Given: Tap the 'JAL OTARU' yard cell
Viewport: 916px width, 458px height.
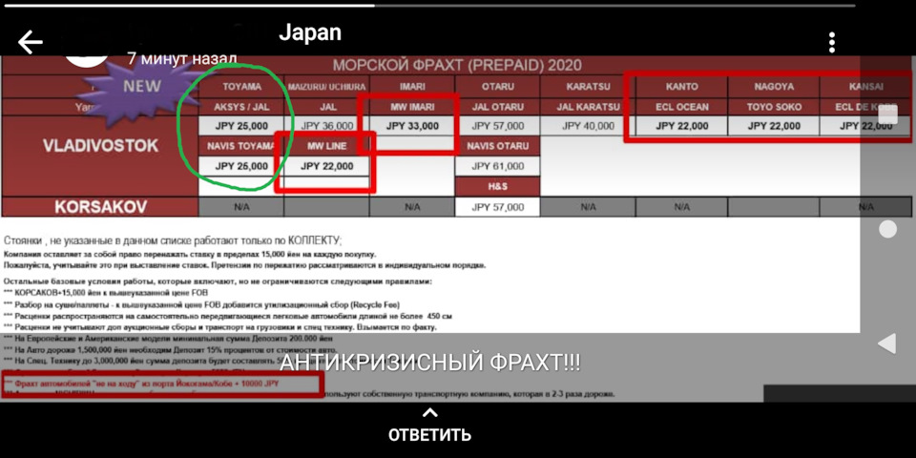Looking at the screenshot, I should click(x=498, y=108).
